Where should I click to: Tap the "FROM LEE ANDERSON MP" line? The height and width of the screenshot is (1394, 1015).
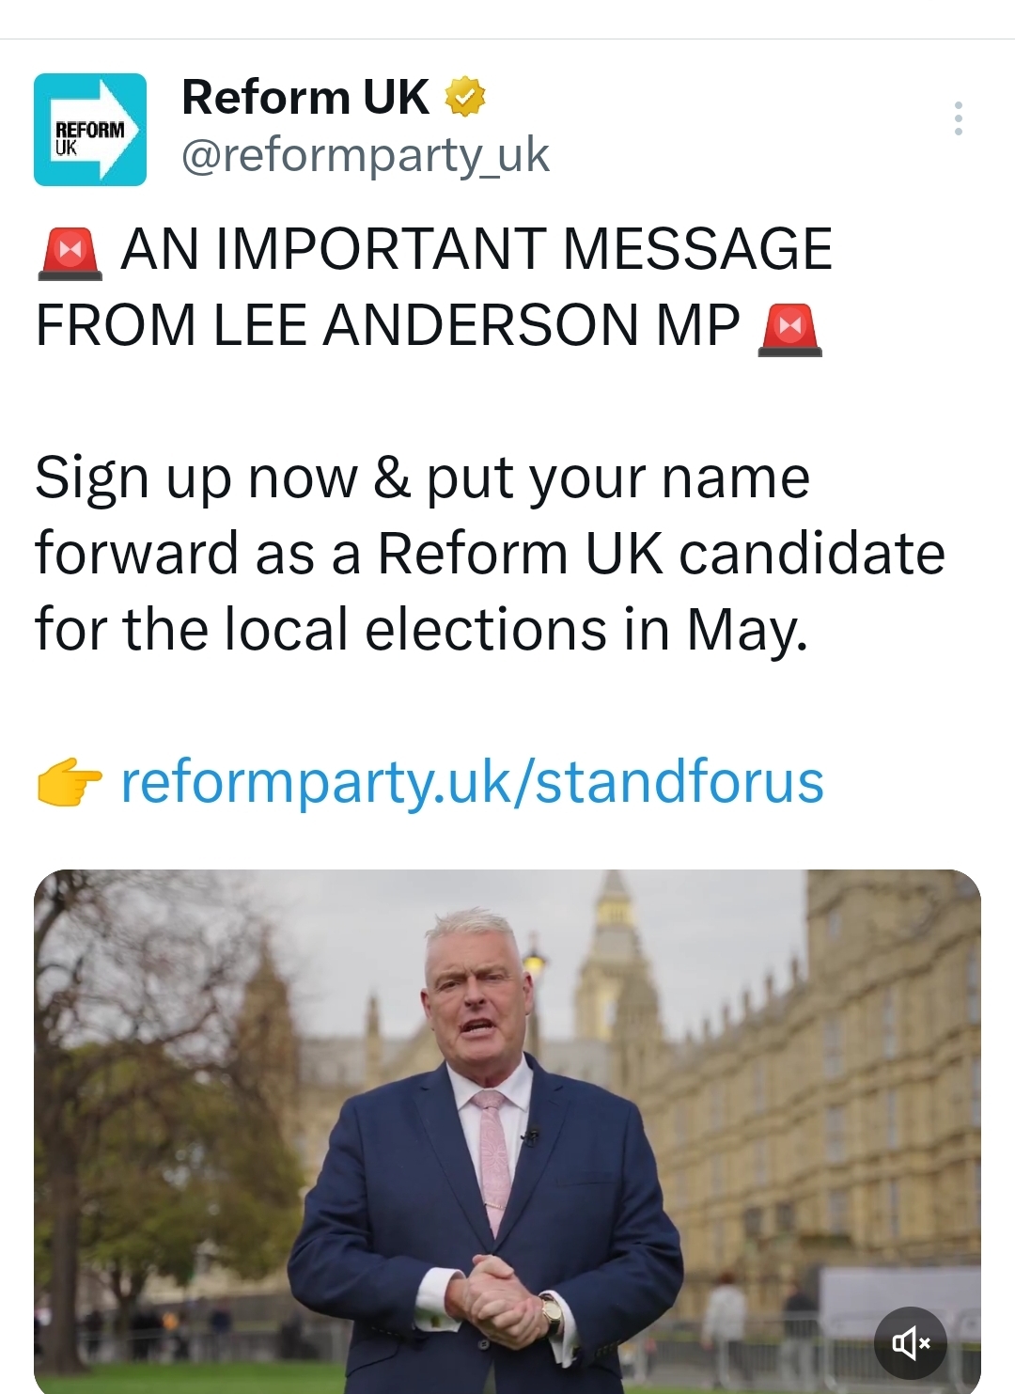387,326
